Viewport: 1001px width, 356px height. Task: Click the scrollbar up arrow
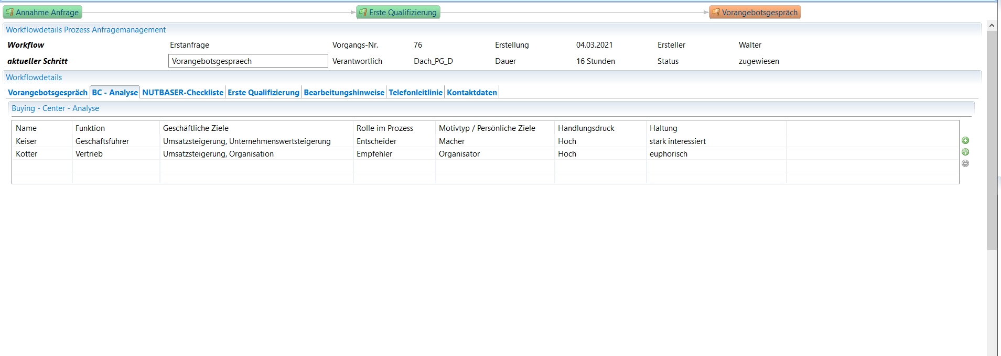(x=992, y=25)
